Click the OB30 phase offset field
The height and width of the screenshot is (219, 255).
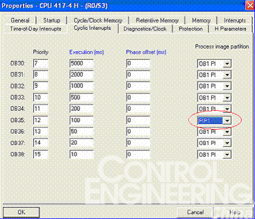coord(138,63)
